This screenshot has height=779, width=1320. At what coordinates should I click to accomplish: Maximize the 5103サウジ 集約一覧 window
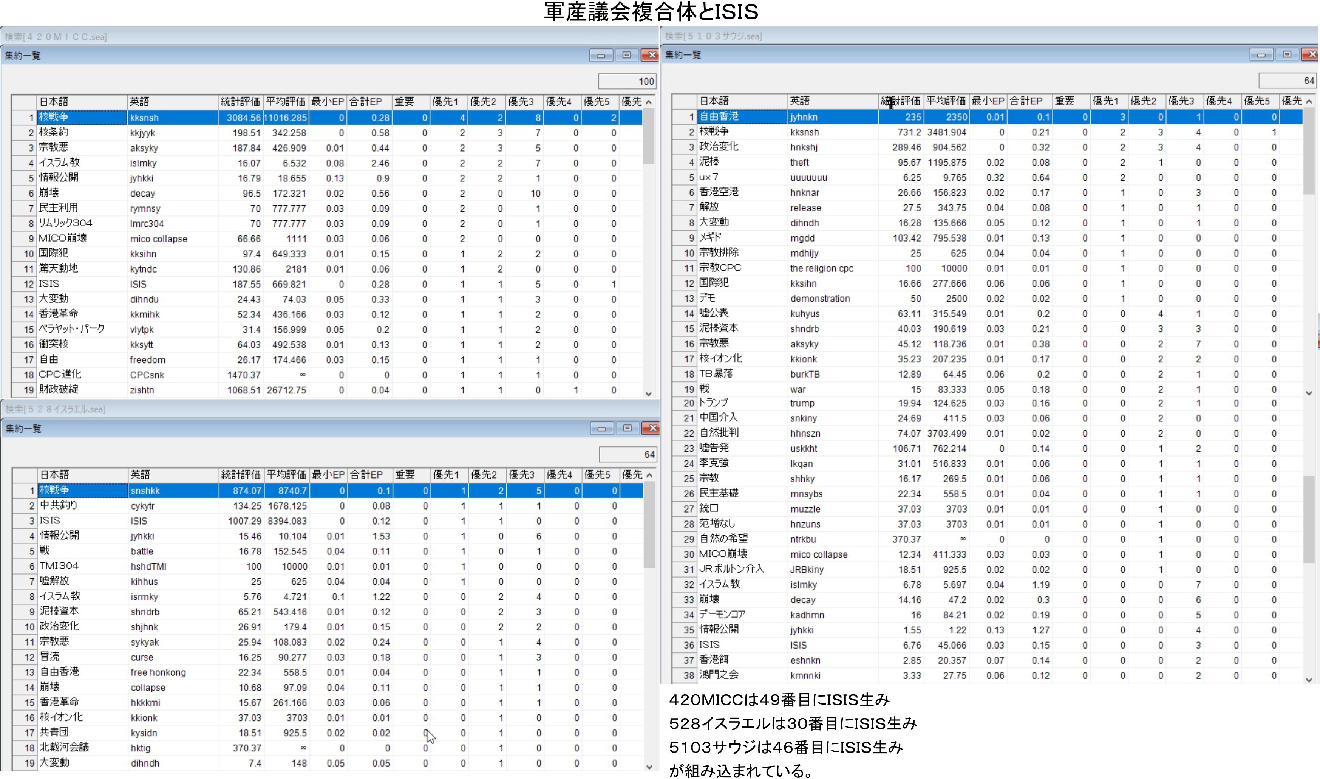click(1287, 54)
